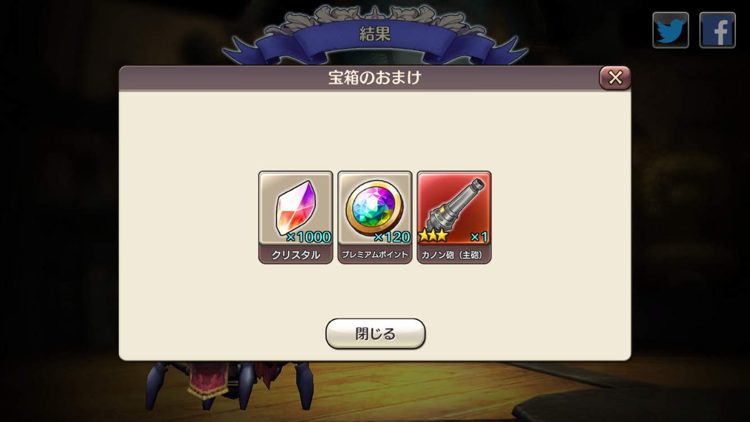Image resolution: width=750 pixels, height=422 pixels.
Task: Tap the ×120 premium point quantity
Action: pyautogui.click(x=392, y=237)
